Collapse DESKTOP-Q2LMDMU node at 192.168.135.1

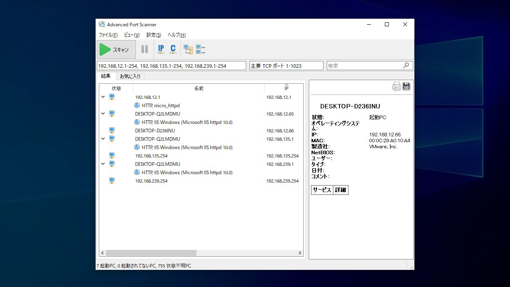click(x=103, y=139)
